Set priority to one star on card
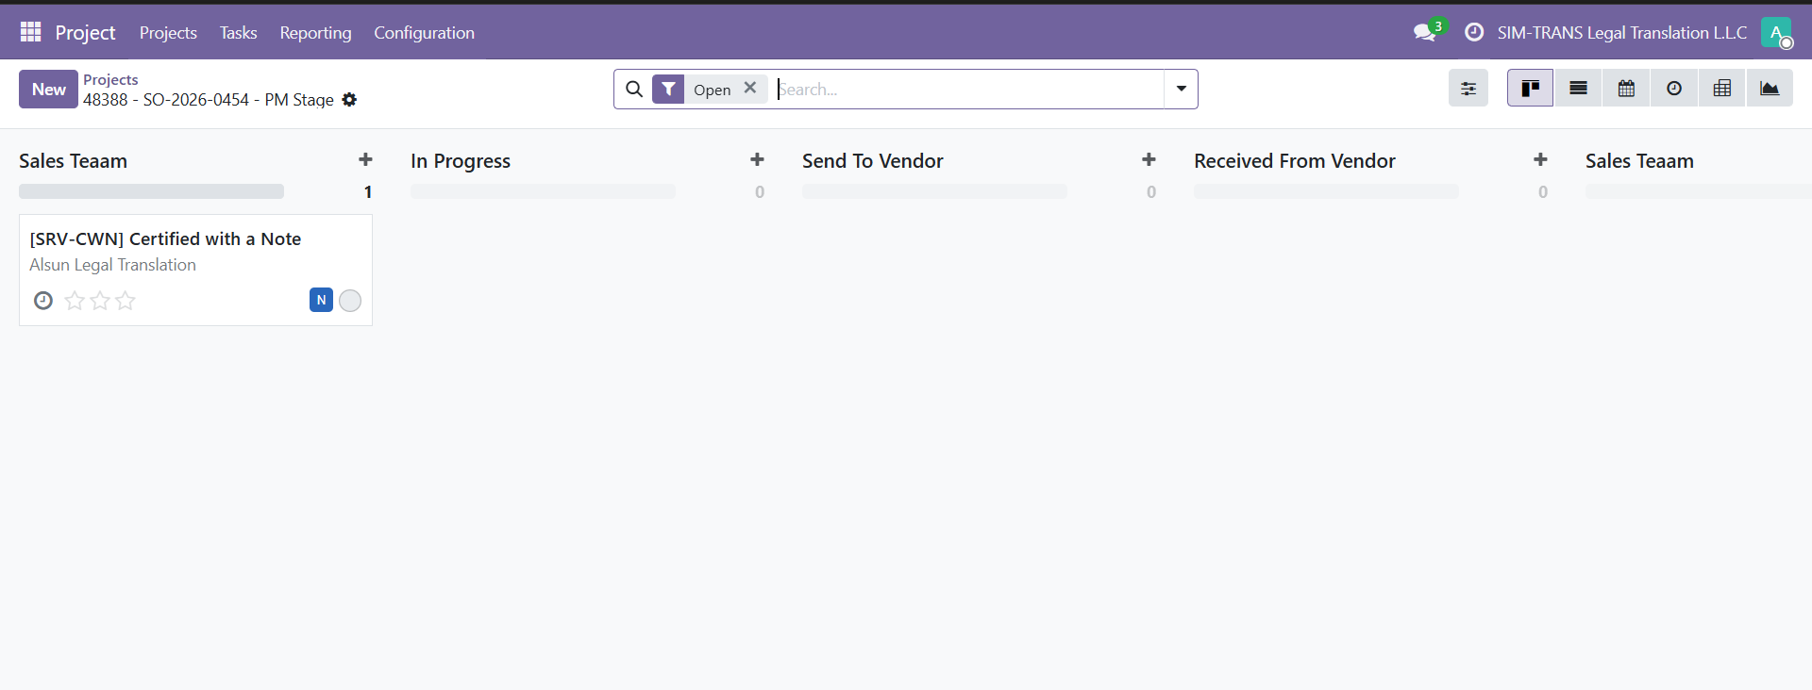The height and width of the screenshot is (690, 1812). [x=75, y=301]
